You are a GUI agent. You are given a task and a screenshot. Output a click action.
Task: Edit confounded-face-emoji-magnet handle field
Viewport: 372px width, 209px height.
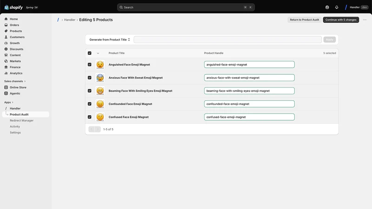pyautogui.click(x=249, y=104)
